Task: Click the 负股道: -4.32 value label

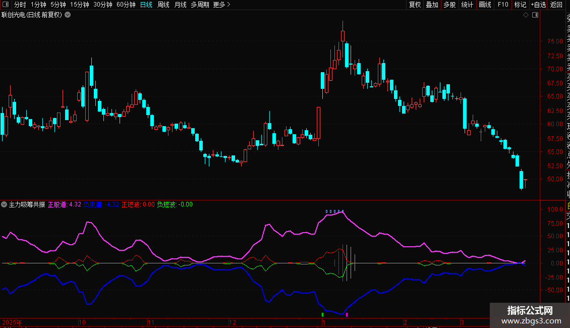Action: 101,204
